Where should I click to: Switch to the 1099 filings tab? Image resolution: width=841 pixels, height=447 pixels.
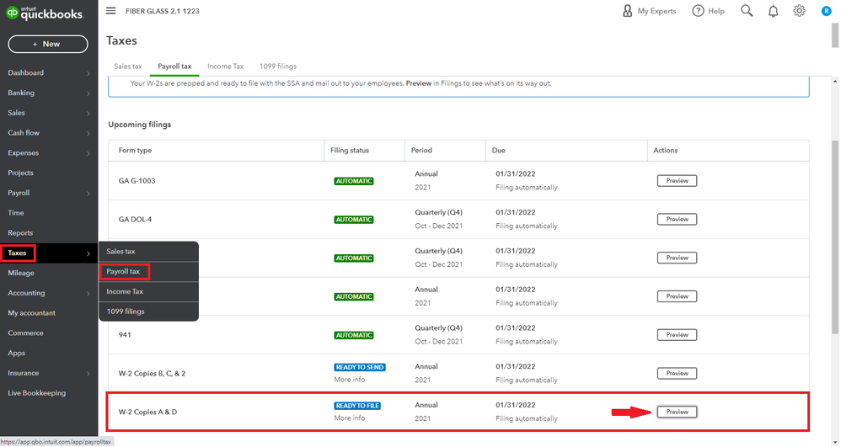point(277,66)
